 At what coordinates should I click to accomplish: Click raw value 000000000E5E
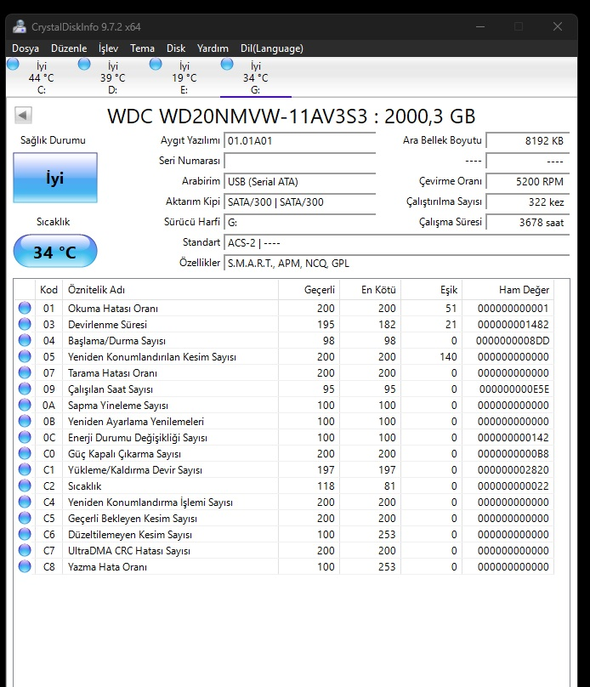pyautogui.click(x=513, y=389)
